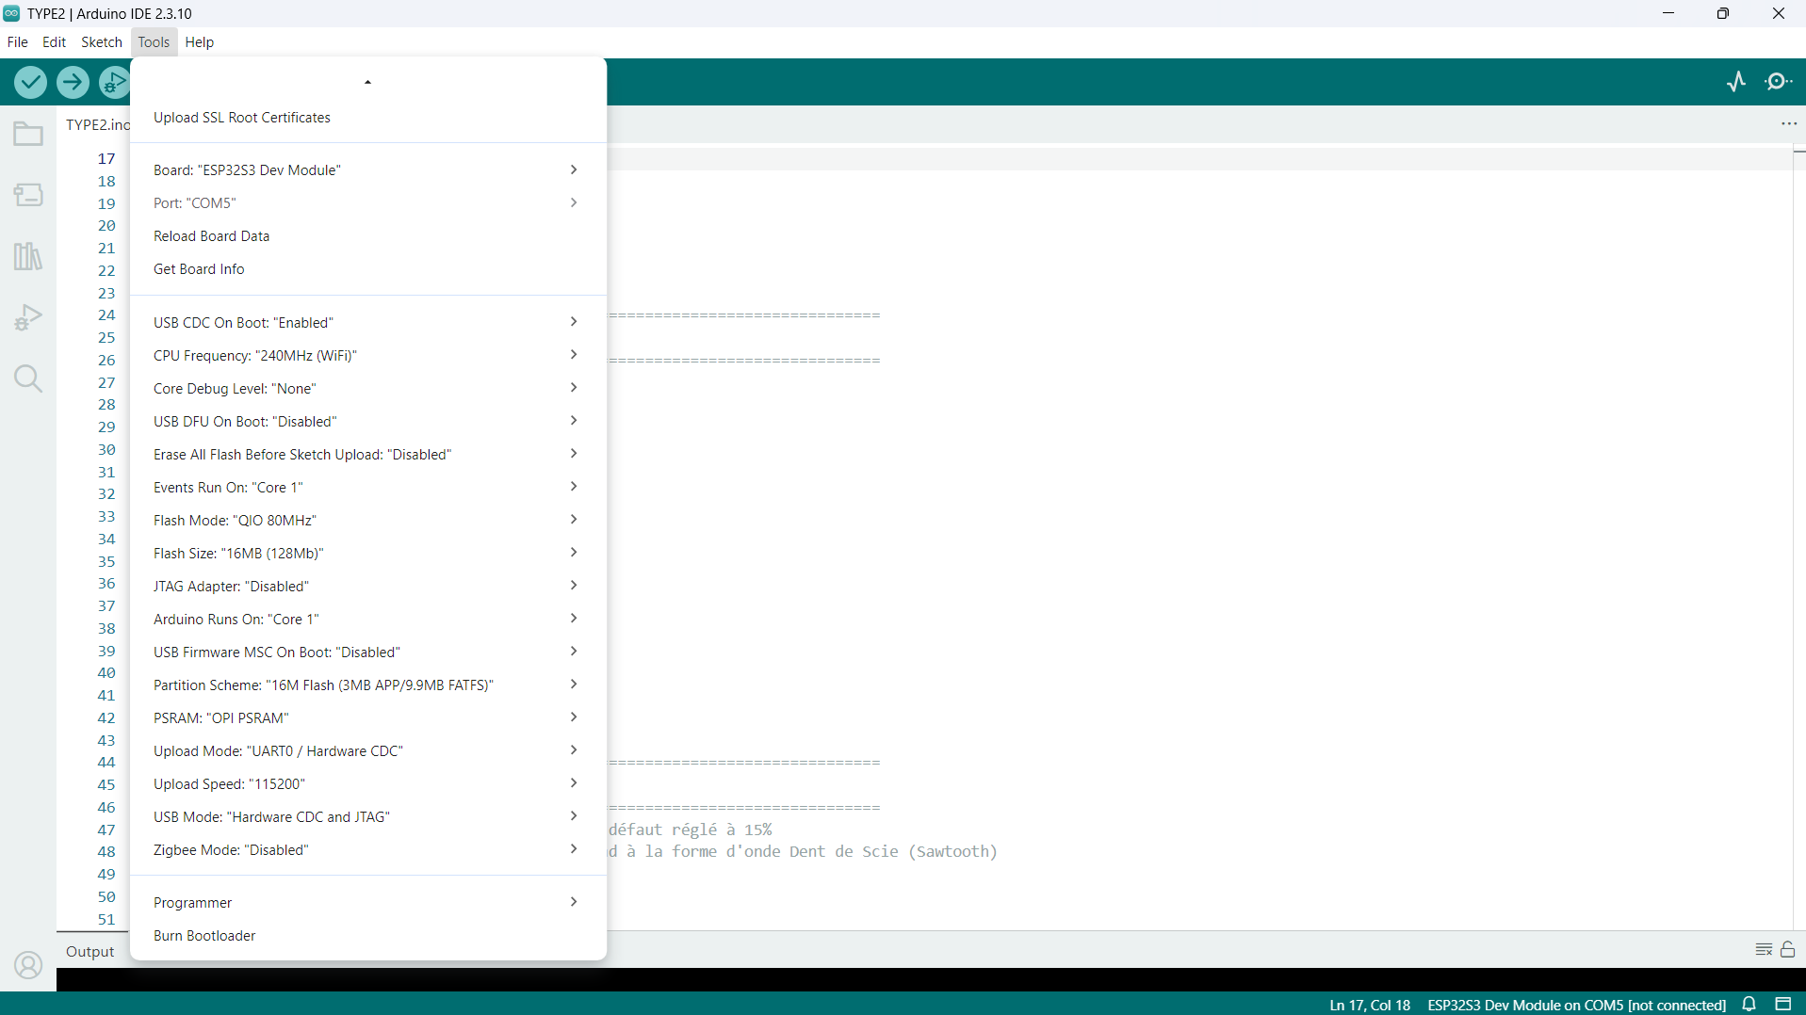Expand the Port COM5 submenu
Image resolution: width=1806 pixels, height=1015 pixels.
pos(368,203)
